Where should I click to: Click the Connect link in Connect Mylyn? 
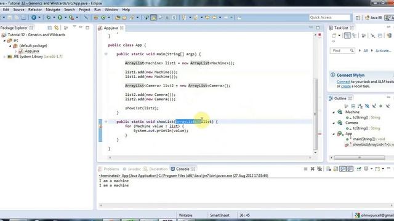[x=344, y=82]
